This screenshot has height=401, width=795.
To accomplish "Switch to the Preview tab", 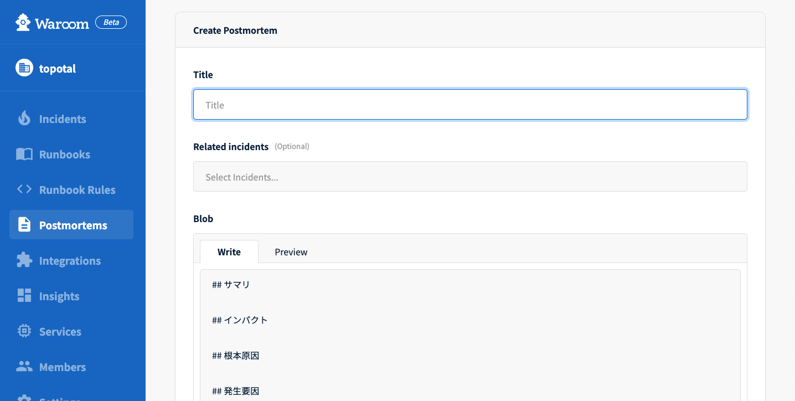I will click(291, 252).
